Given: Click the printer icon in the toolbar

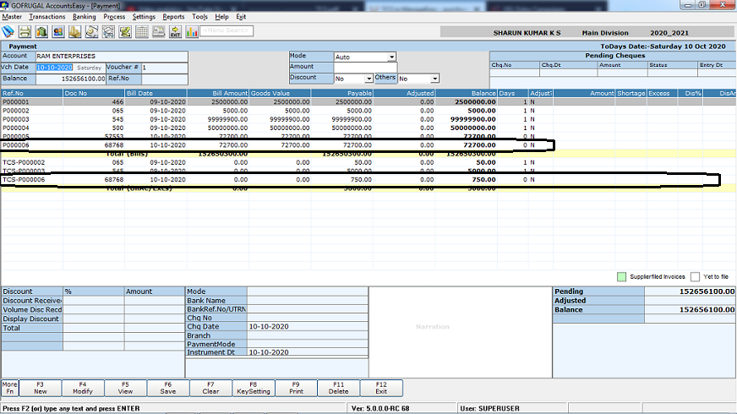Looking at the screenshot, I should tap(25, 32).
